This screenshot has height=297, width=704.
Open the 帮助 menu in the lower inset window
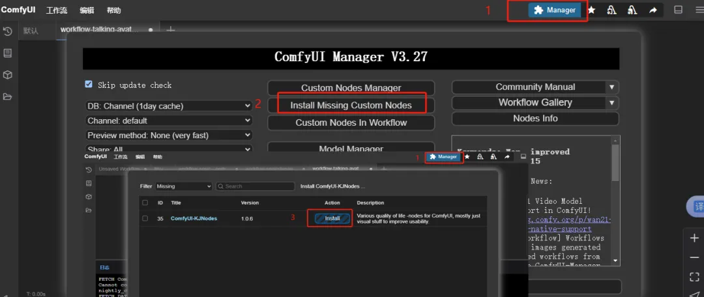(158, 157)
